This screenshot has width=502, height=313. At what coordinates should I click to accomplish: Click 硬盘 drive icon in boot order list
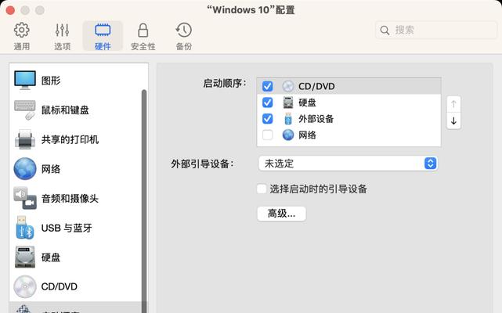point(288,103)
